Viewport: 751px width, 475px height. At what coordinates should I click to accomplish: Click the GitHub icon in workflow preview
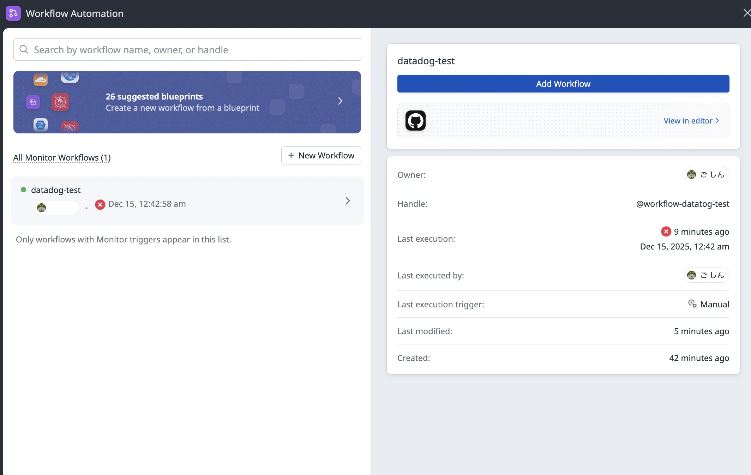[x=415, y=121]
